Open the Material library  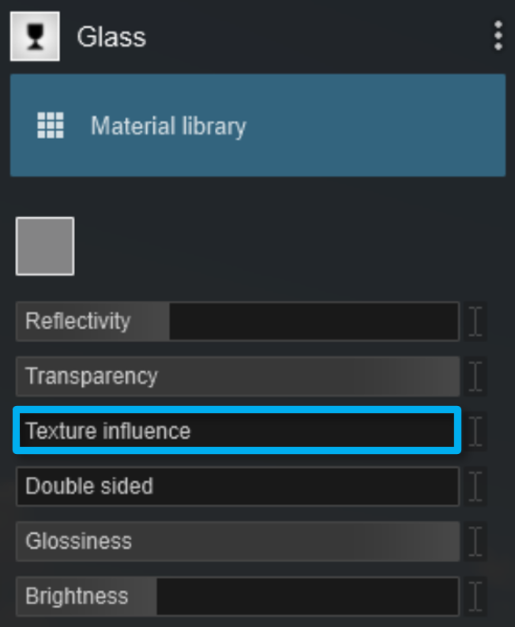[258, 125]
